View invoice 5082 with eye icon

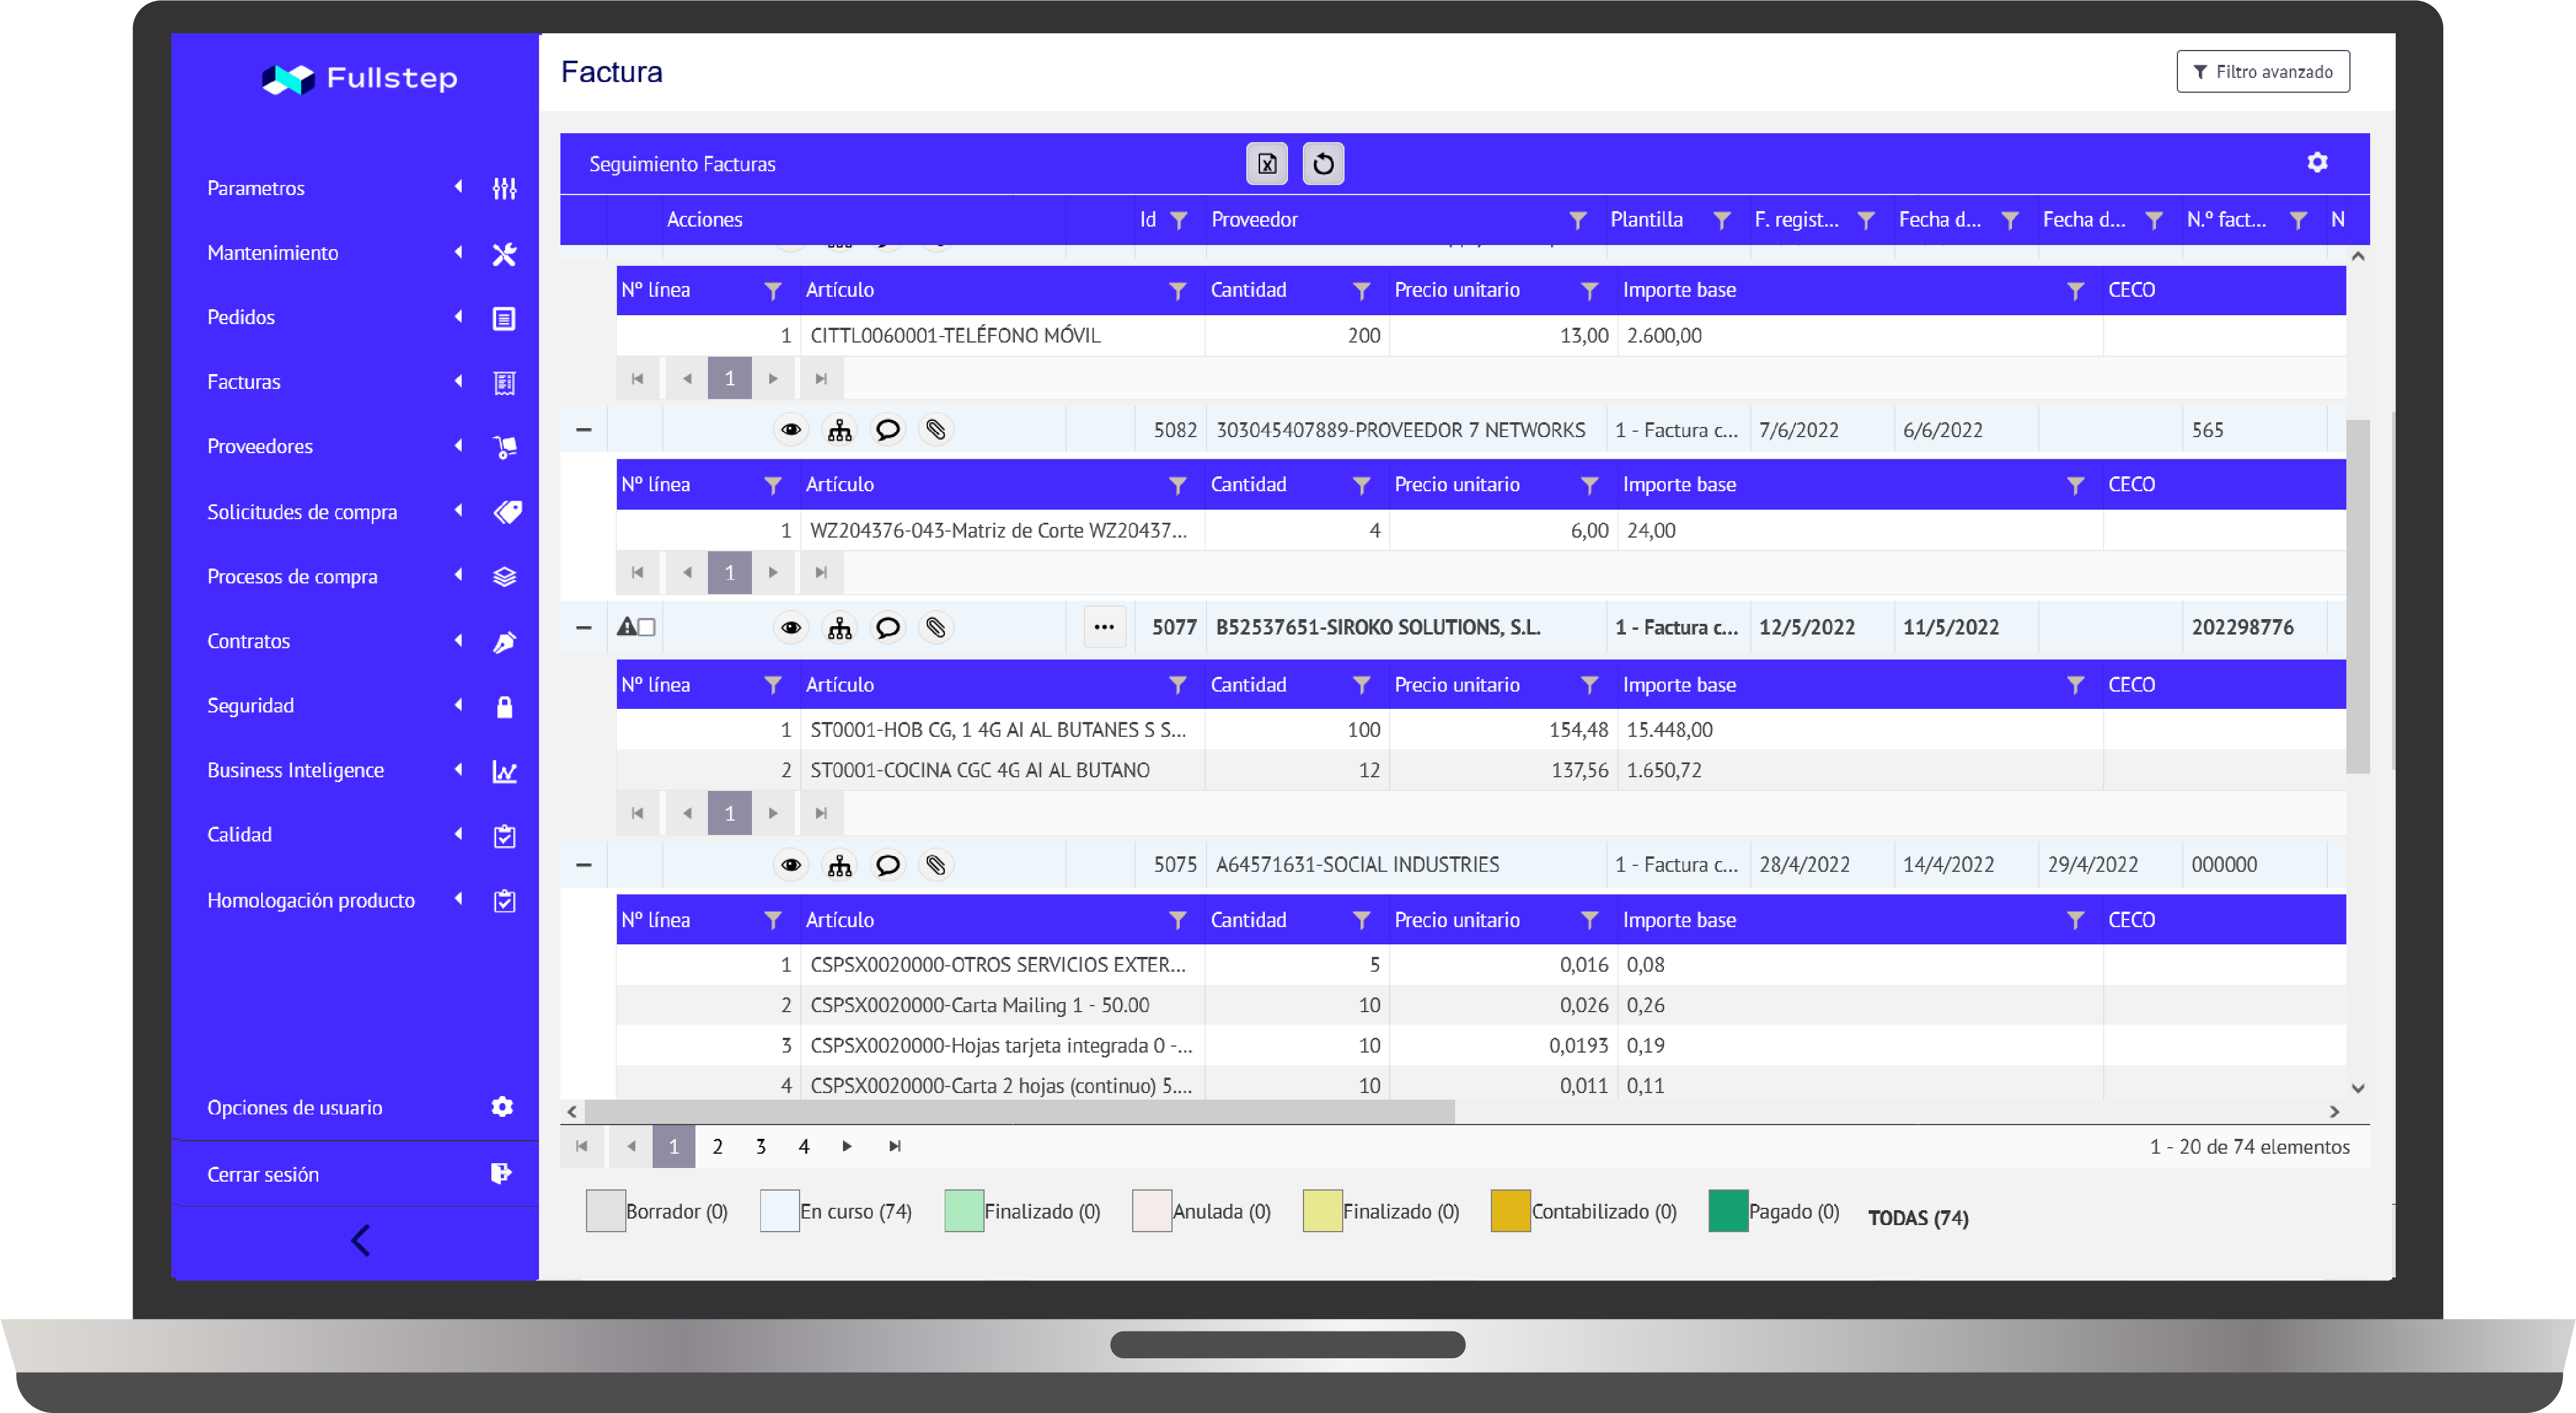[790, 430]
